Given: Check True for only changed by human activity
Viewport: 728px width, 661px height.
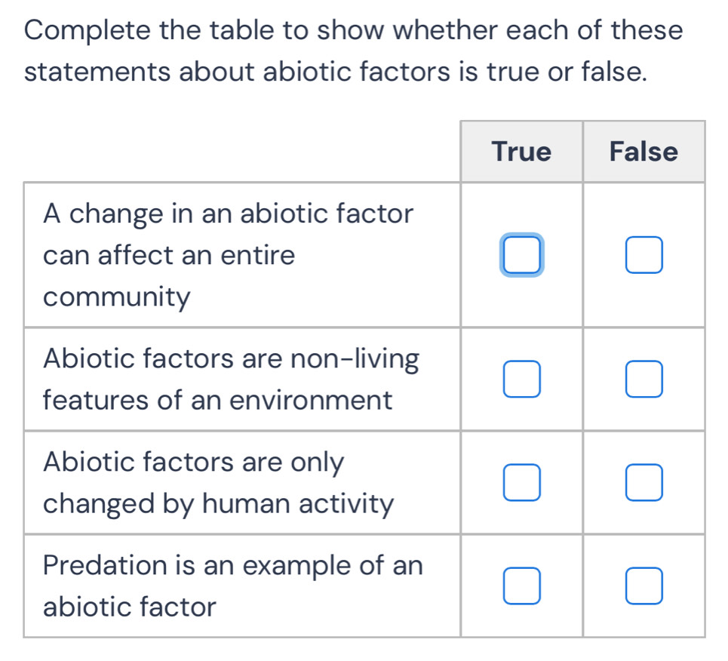Looking at the screenshot, I should 521,482.
